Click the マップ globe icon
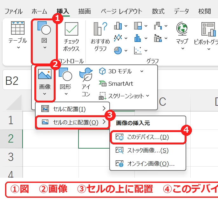 (182, 29)
